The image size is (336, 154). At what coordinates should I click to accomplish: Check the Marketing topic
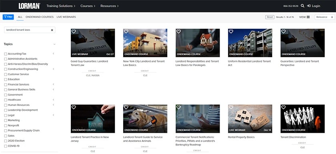pyautogui.click(x=6, y=120)
